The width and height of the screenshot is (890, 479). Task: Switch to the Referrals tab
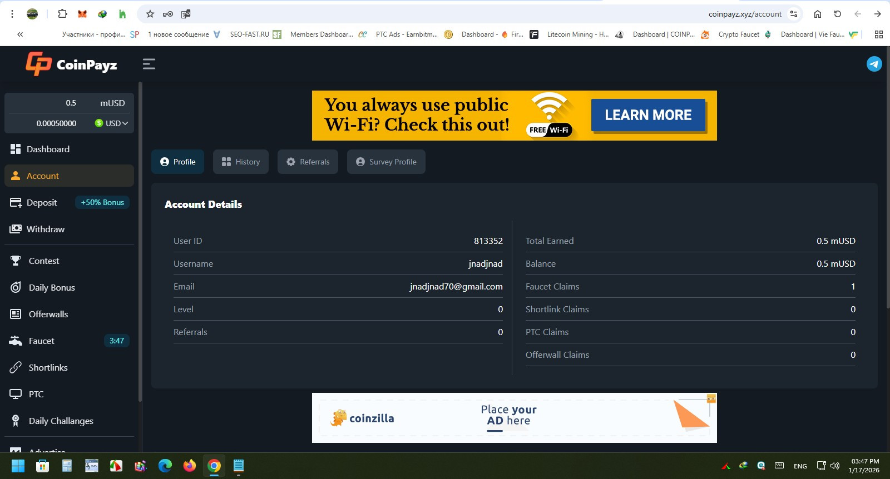coord(308,162)
